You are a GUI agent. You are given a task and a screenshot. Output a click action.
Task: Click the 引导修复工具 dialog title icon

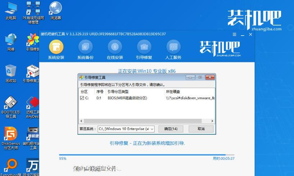[81, 77]
